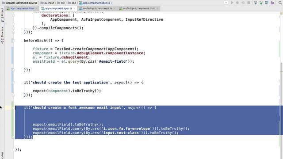Click the app breadcrumb folder

[72, 3]
